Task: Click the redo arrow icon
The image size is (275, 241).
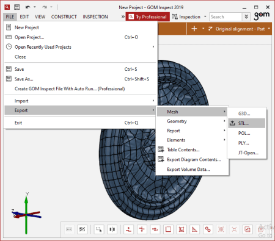Action: pyautogui.click(x=45, y=7)
